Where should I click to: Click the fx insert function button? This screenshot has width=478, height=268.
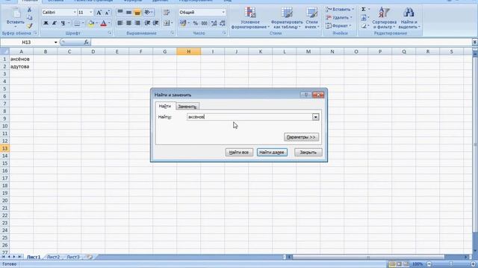pos(87,42)
